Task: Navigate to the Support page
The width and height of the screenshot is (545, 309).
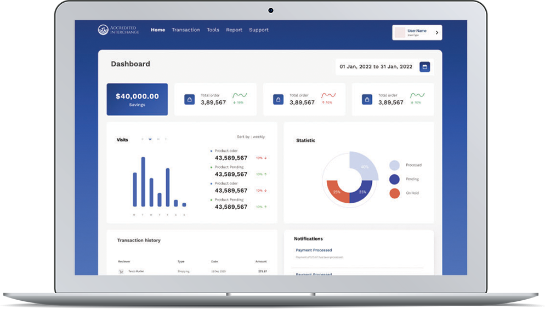Action: pos(259,30)
